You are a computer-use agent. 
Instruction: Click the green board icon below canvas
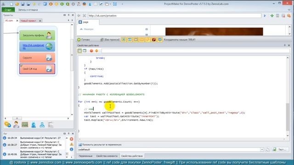[25, 125]
